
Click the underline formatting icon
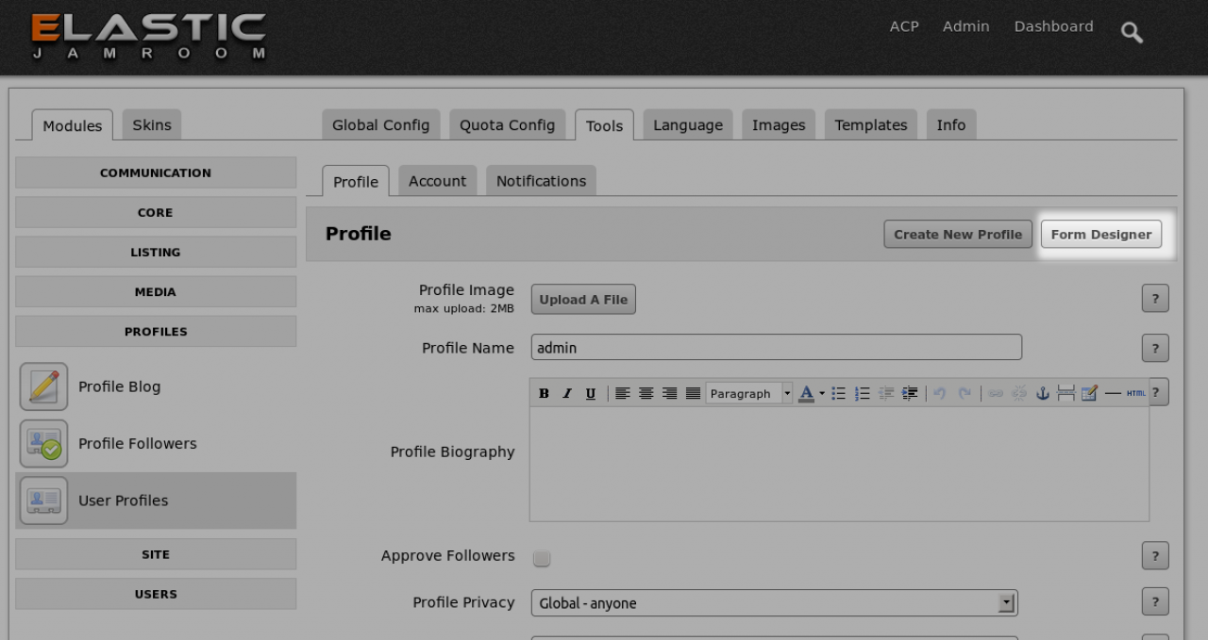click(x=591, y=394)
